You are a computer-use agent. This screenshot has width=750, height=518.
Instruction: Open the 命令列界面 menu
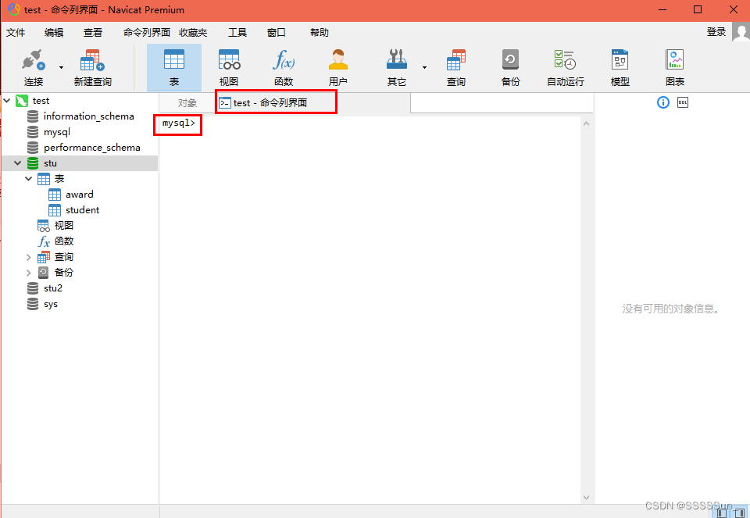(x=146, y=33)
